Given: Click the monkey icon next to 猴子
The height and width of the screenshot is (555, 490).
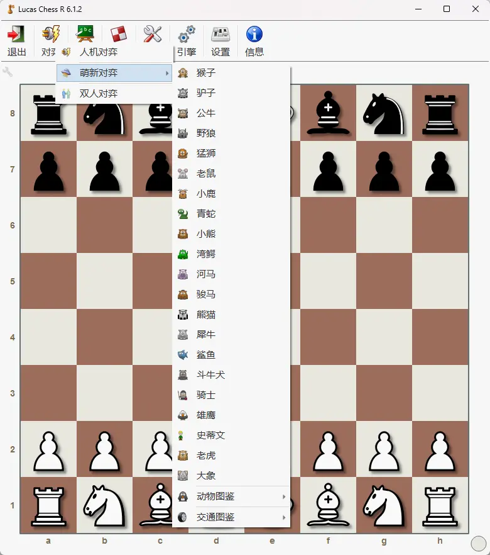Looking at the screenshot, I should 183,72.
